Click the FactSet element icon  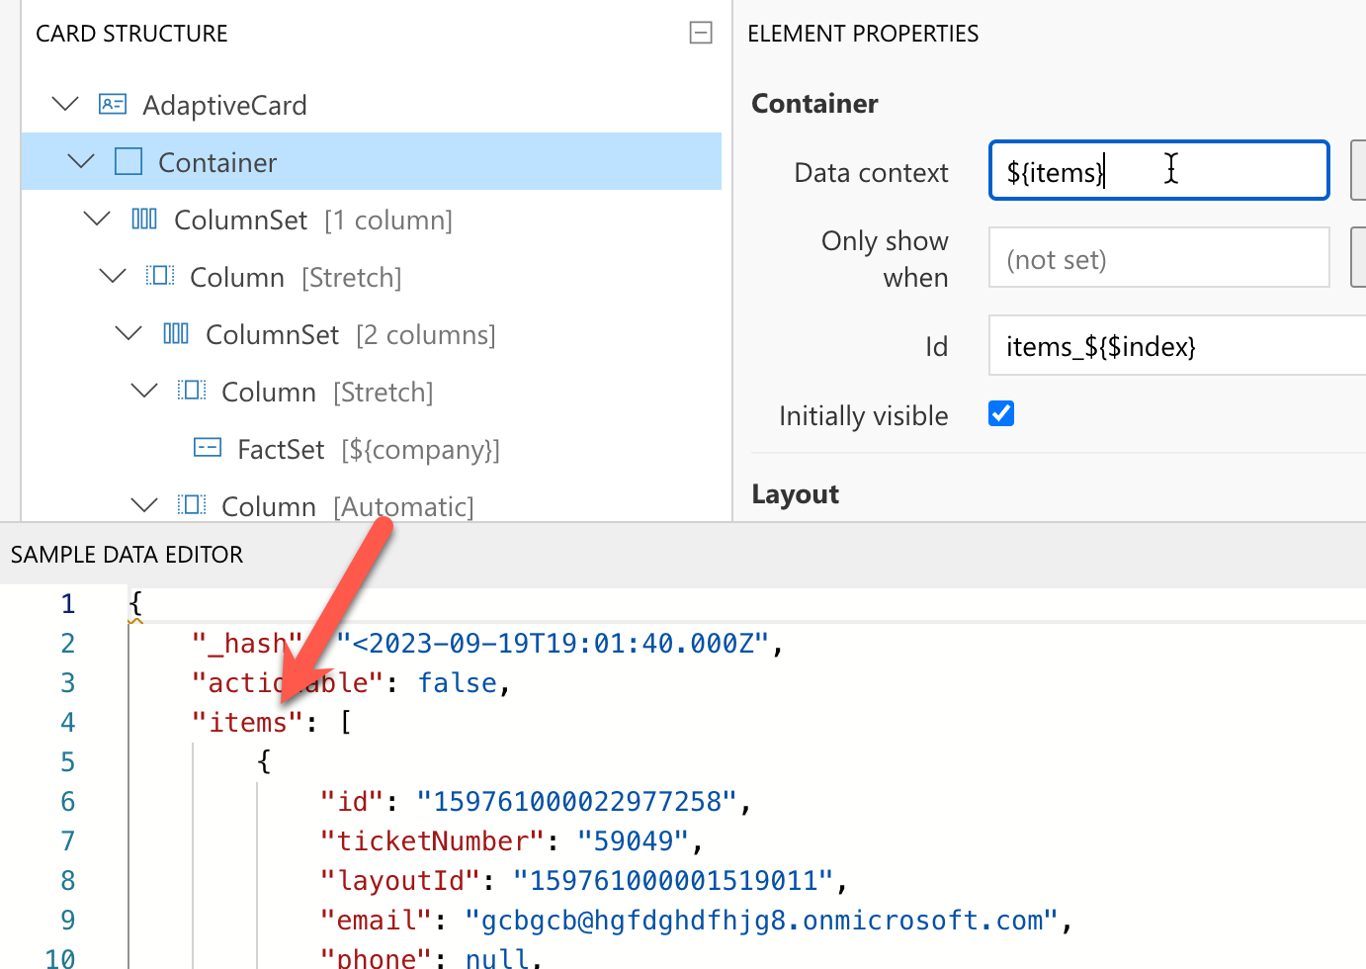click(x=207, y=448)
